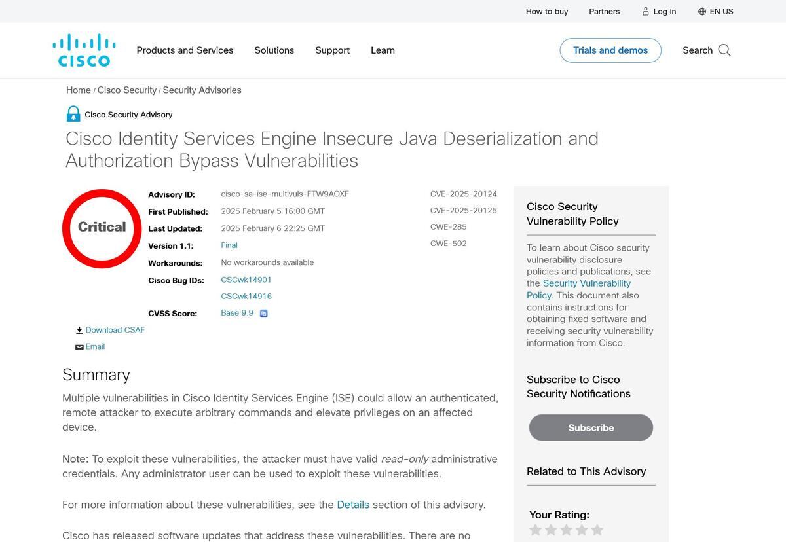Click 'No workarounds available' text
Screen dimensions: 786x542
click(267, 262)
